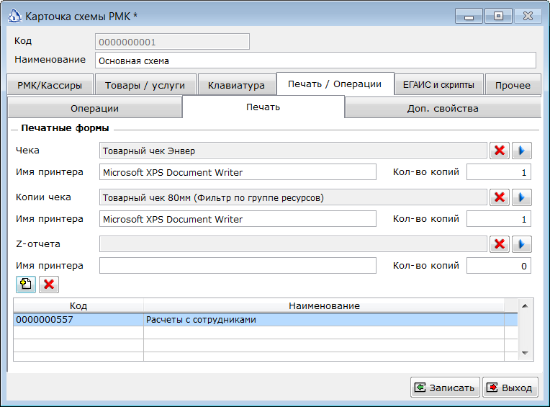The height and width of the screenshot is (407, 550).
Task: Edit printer name under Копии чека
Action: tap(238, 218)
